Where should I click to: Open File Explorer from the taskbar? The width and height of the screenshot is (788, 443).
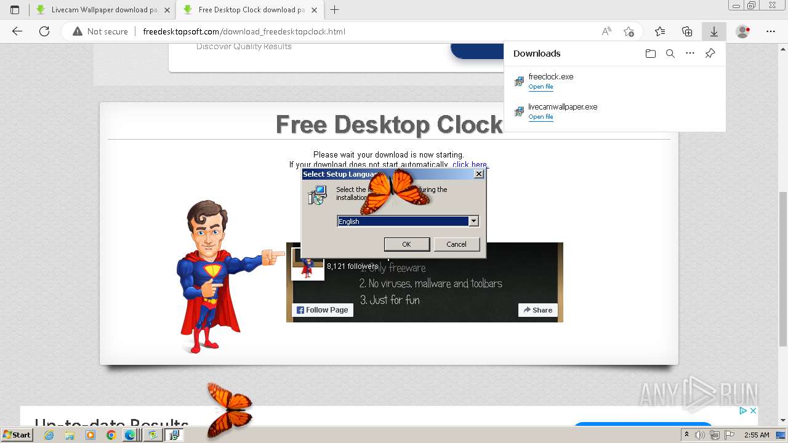pyautogui.click(x=70, y=435)
